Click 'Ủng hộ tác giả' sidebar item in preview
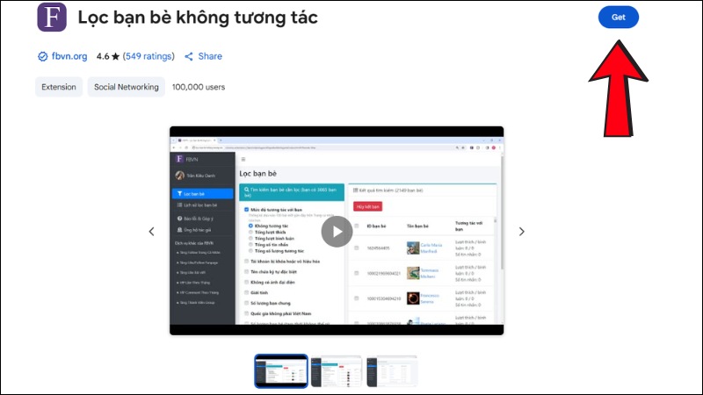 point(194,230)
